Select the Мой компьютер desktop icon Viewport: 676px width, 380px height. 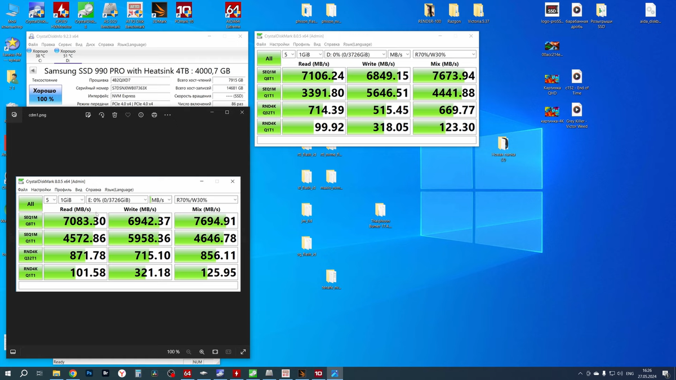12,16
